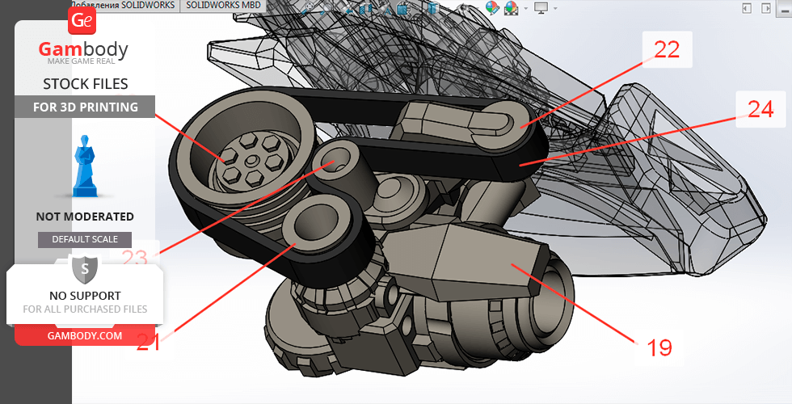The image size is (792, 404).
Task: Click the part callout label 22
Action: pos(666,50)
